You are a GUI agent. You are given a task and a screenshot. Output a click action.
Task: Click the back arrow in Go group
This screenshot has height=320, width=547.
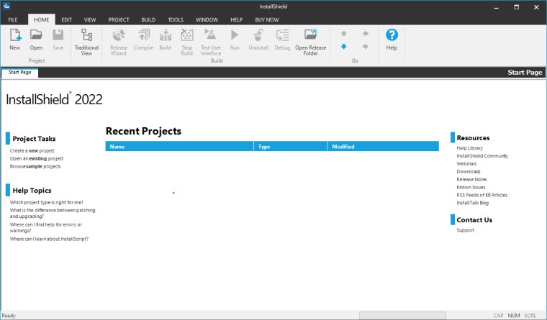pyautogui.click(x=365, y=34)
